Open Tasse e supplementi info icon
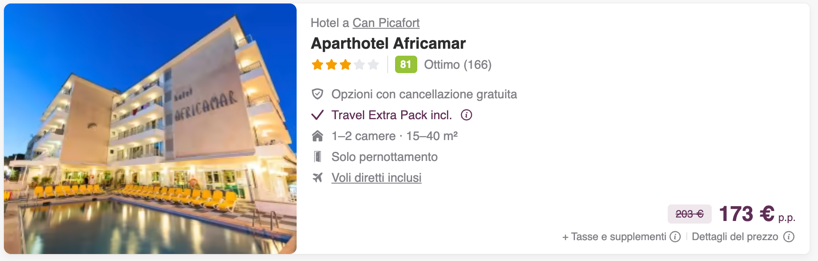The height and width of the screenshot is (261, 818). coord(675,237)
